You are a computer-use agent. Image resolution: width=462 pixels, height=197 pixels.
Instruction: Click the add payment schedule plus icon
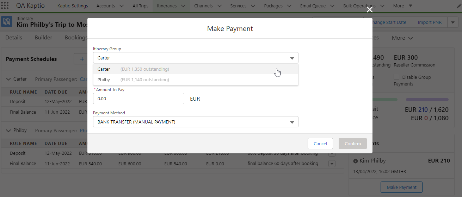(82, 59)
